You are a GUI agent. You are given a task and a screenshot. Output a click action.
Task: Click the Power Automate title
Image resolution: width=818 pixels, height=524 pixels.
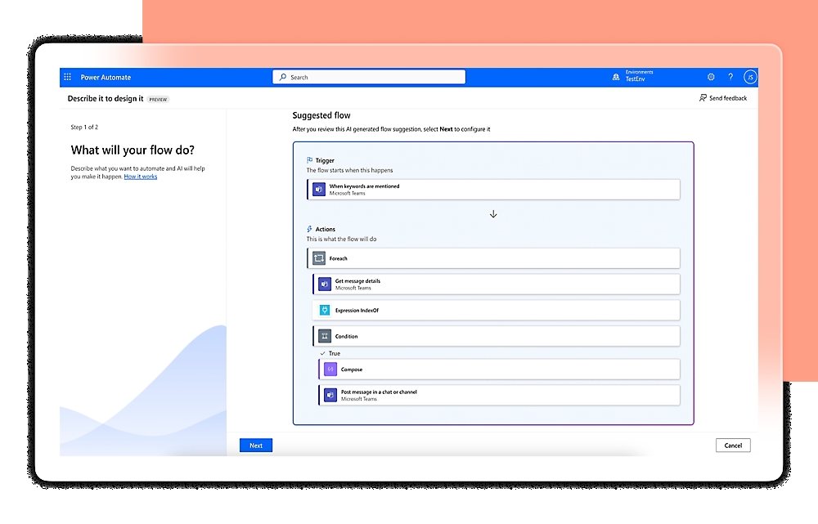pyautogui.click(x=106, y=77)
